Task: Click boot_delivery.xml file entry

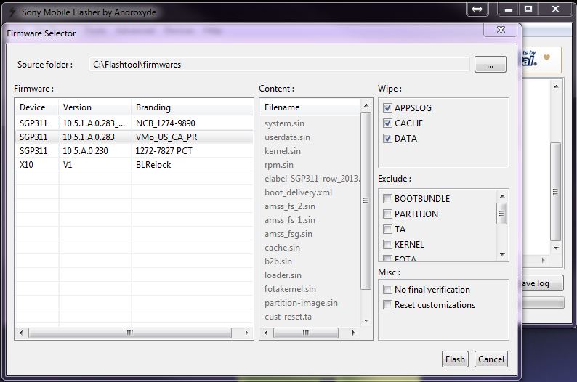Action: coord(299,192)
